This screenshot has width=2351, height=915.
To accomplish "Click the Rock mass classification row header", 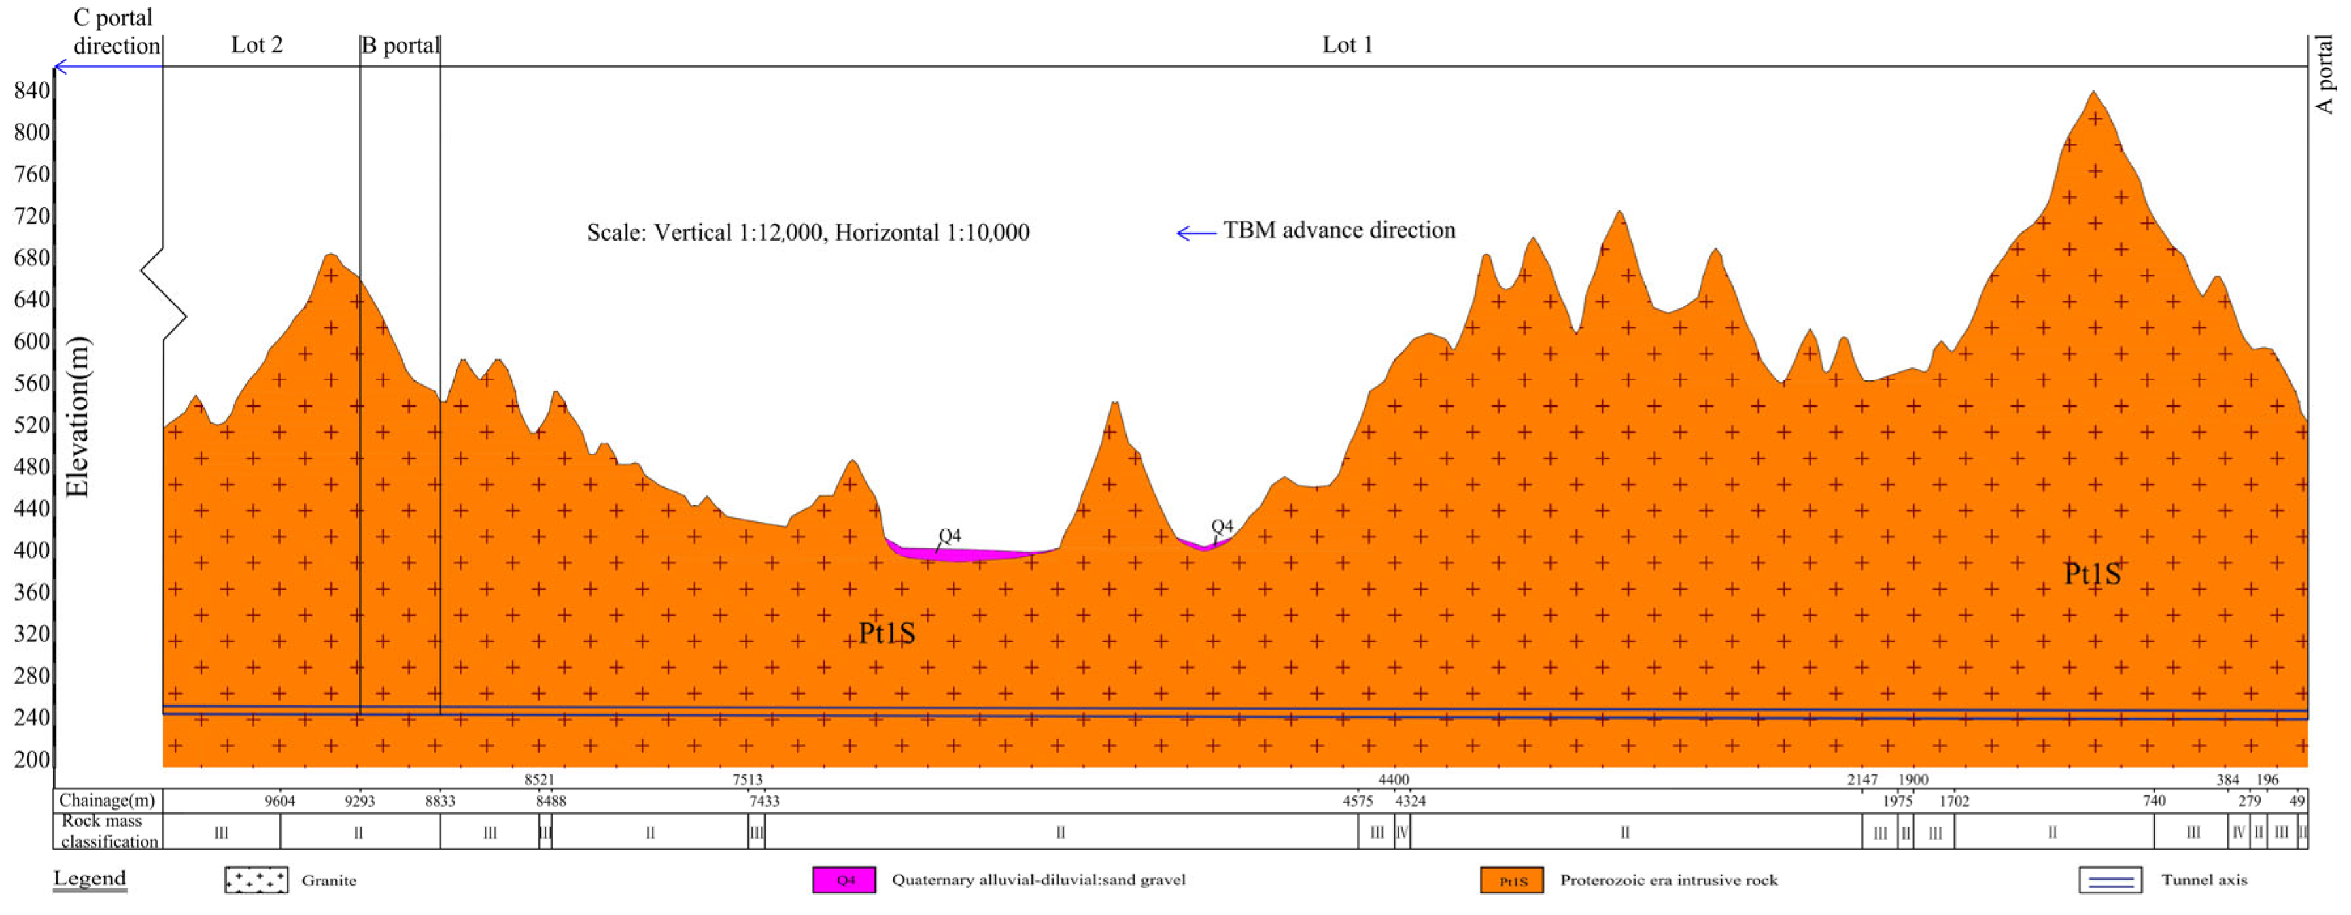I will click(108, 831).
